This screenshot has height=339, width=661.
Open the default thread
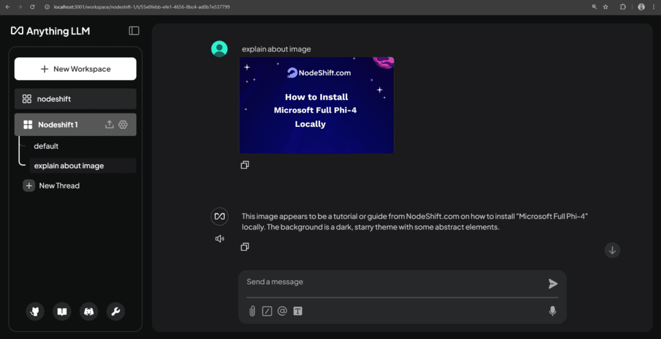pos(46,146)
